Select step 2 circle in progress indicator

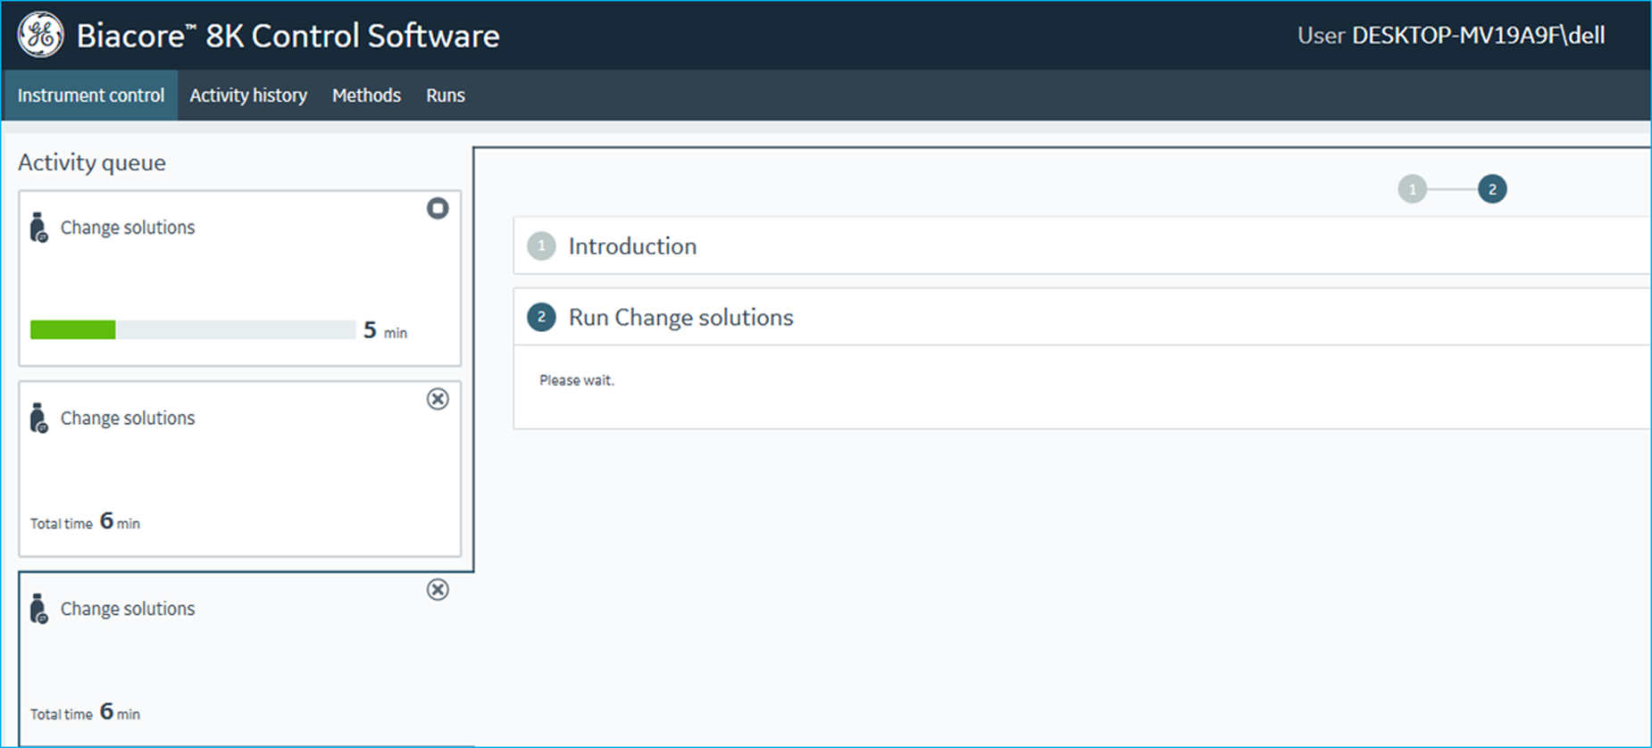[x=1491, y=189]
